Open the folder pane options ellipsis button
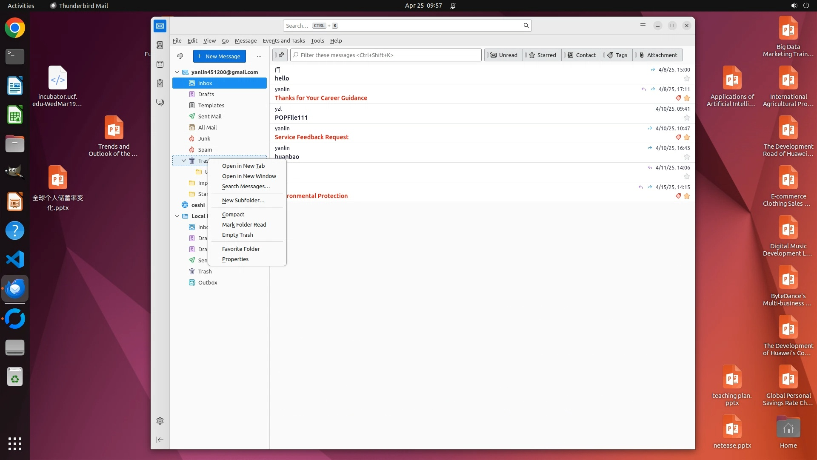This screenshot has height=460, width=817. point(259,56)
